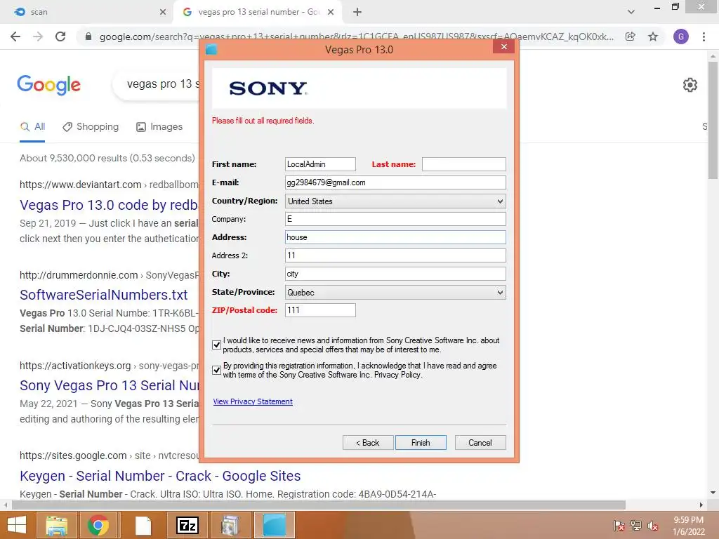Click the Address 2 input field
This screenshot has width=719, height=539.
[x=395, y=255]
